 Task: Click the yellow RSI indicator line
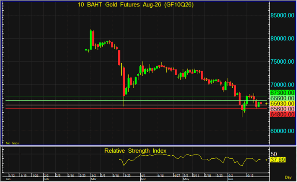click(x=190, y=160)
